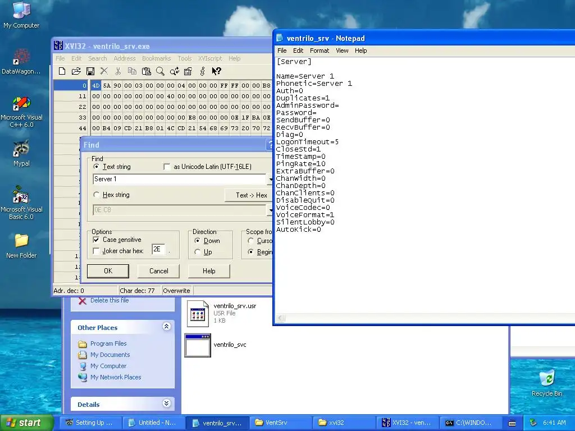The height and width of the screenshot is (431, 575).
Task: Switch to the VentSrv taskbar button
Action: [281, 423]
